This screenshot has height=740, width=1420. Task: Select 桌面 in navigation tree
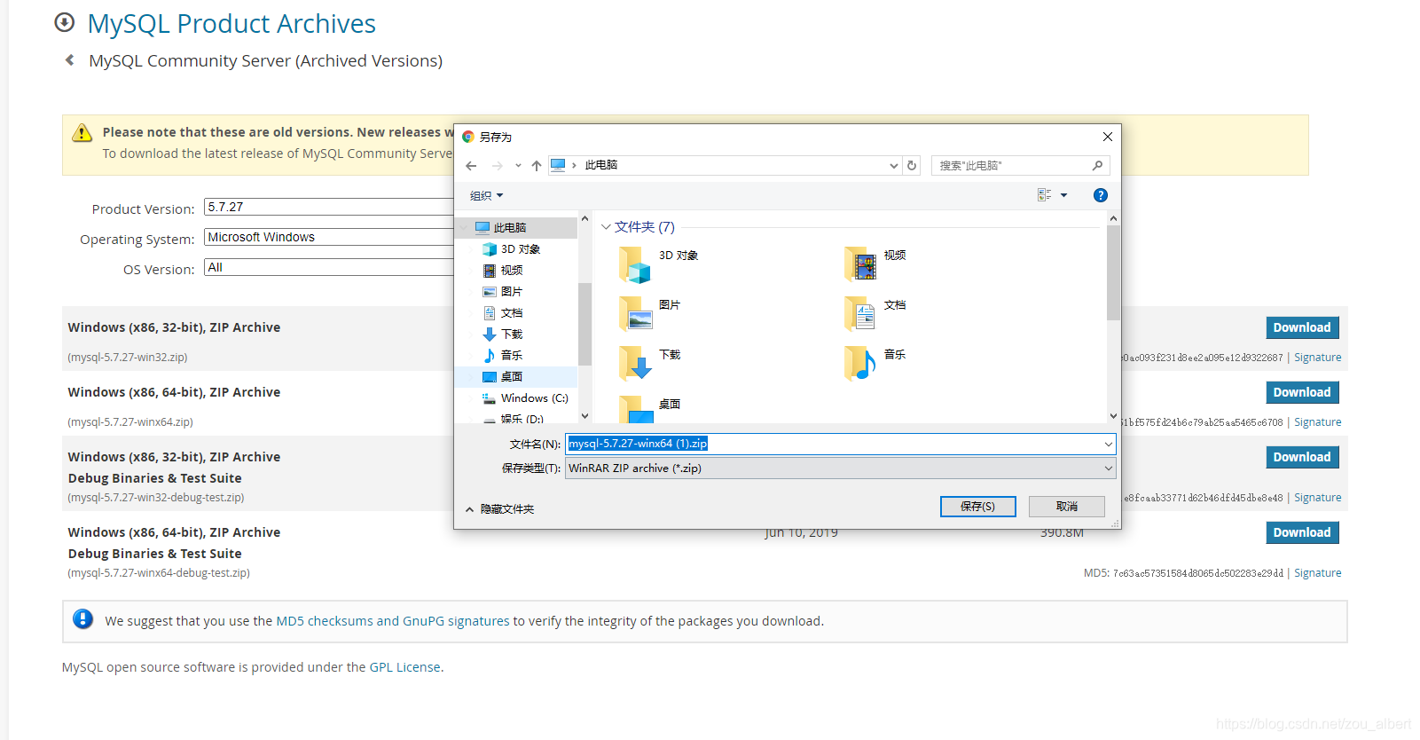(x=518, y=377)
